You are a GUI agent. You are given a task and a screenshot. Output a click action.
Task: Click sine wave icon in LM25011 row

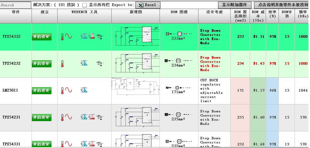[x=68, y=90]
